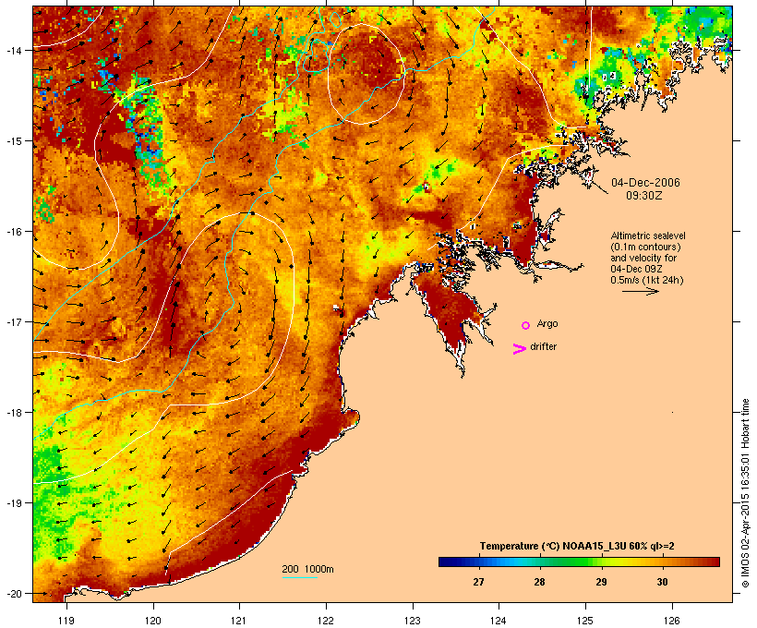Click the '200 1000m' depth contour label
Screen dimensions: 757x628
point(307,569)
